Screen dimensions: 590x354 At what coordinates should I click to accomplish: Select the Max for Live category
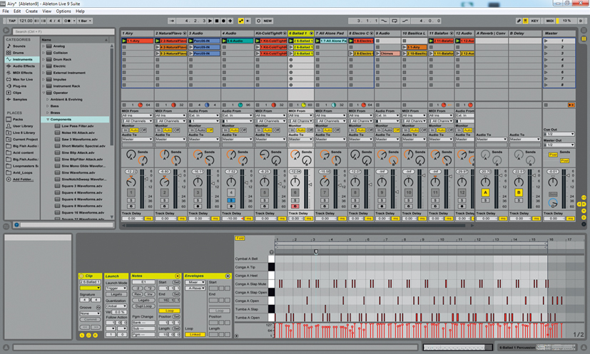(x=23, y=79)
